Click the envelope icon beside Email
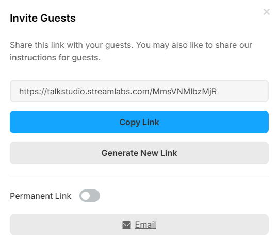The height and width of the screenshot is (242, 278). [126, 225]
